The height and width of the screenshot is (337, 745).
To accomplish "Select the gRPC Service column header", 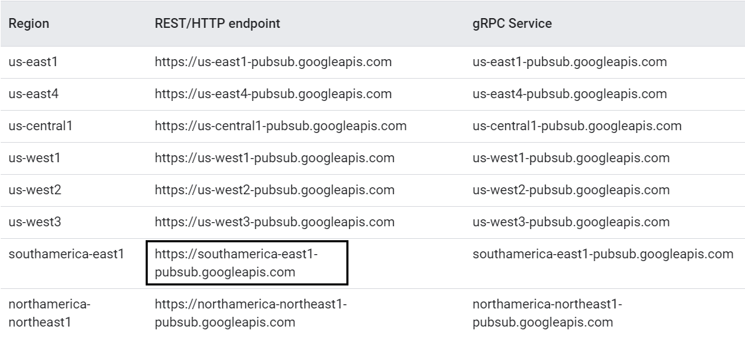I will [512, 24].
